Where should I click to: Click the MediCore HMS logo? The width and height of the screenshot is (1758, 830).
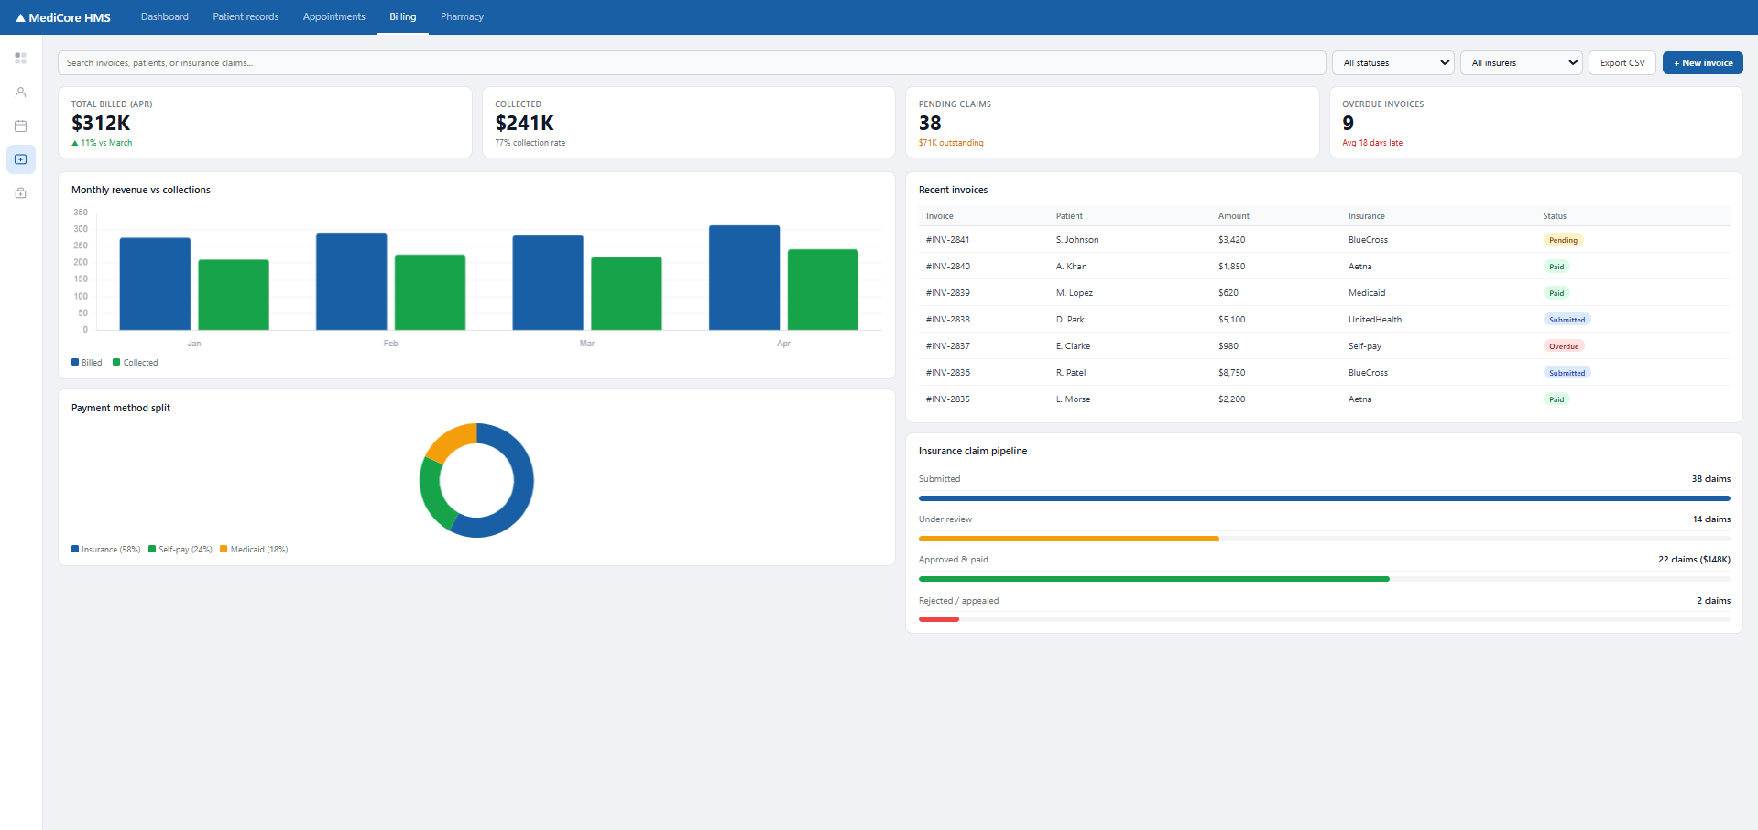tap(63, 17)
